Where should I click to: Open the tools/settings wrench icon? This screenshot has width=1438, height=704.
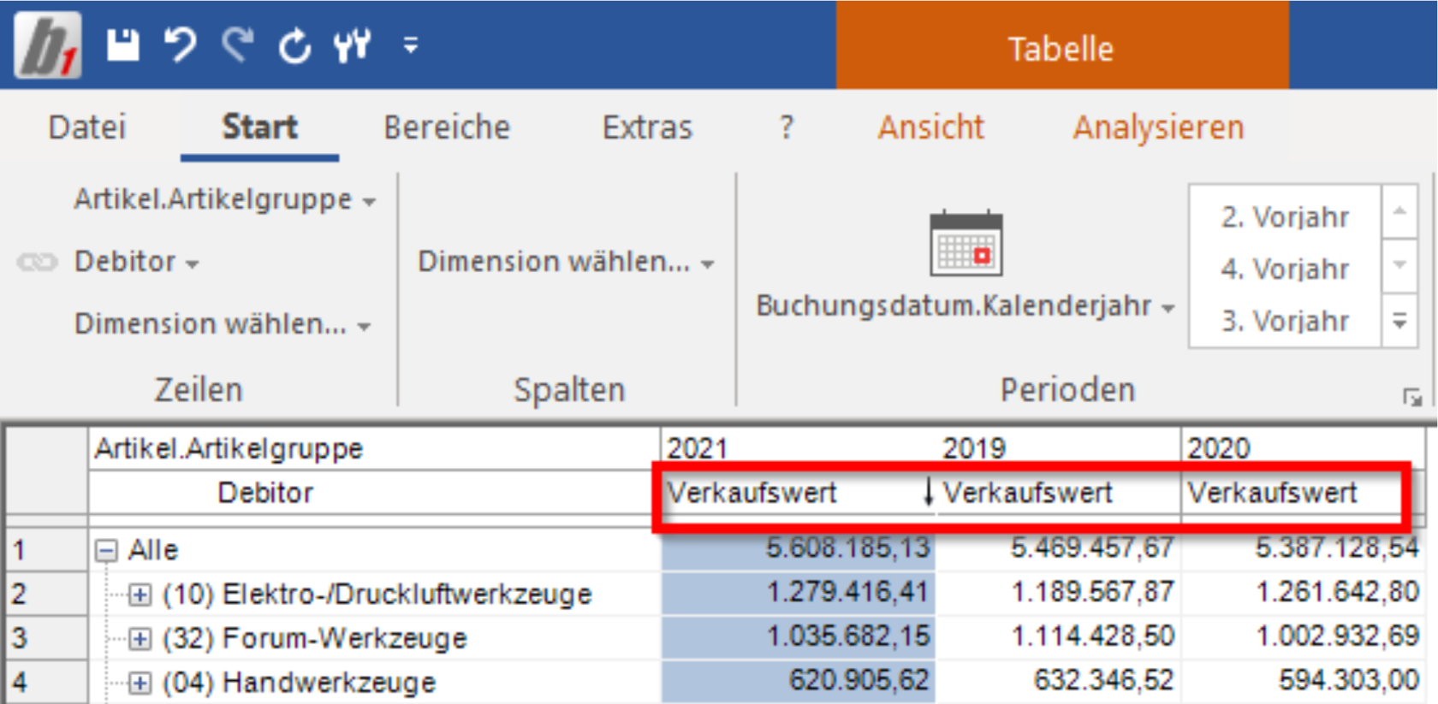coord(353,45)
